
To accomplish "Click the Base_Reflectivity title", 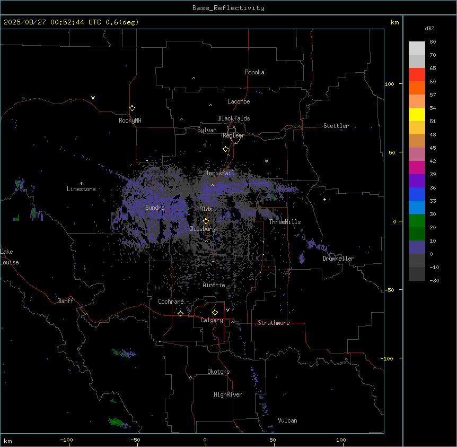I will tap(228, 8).
